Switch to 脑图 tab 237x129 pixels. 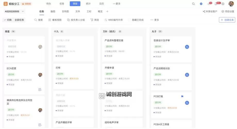53,11
